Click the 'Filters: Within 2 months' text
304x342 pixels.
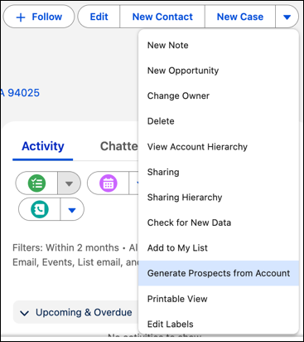(65, 247)
